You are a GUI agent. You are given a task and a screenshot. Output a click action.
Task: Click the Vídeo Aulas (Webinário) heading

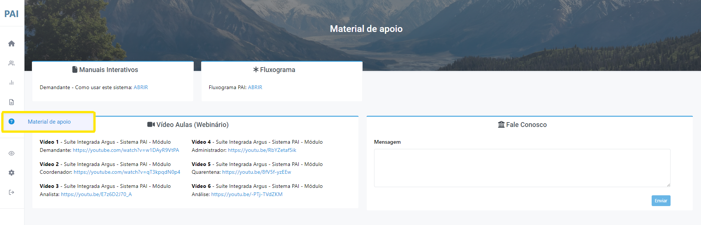coord(193,125)
